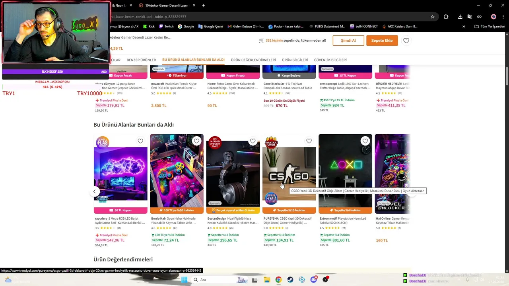Open the Chrome profile avatar
The image size is (509, 286).
(x=493, y=17)
